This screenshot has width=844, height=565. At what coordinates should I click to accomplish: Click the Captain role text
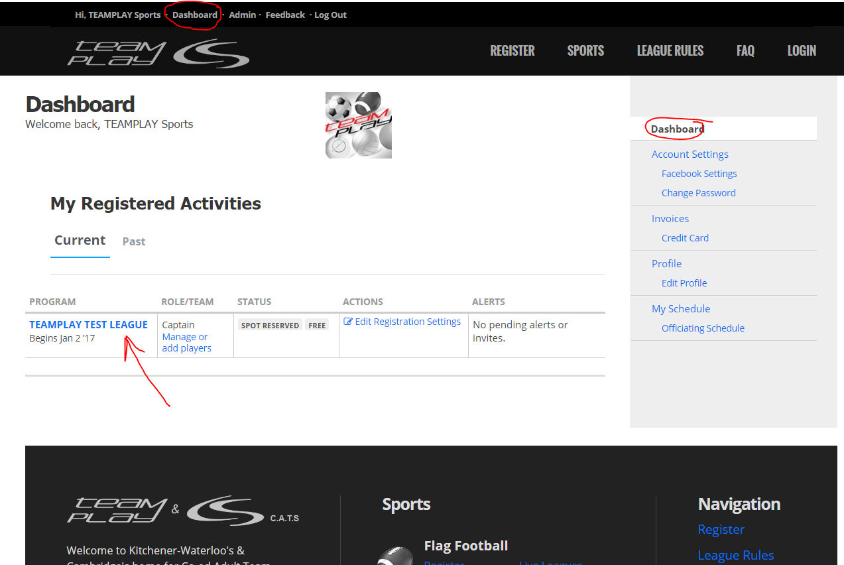click(x=178, y=325)
